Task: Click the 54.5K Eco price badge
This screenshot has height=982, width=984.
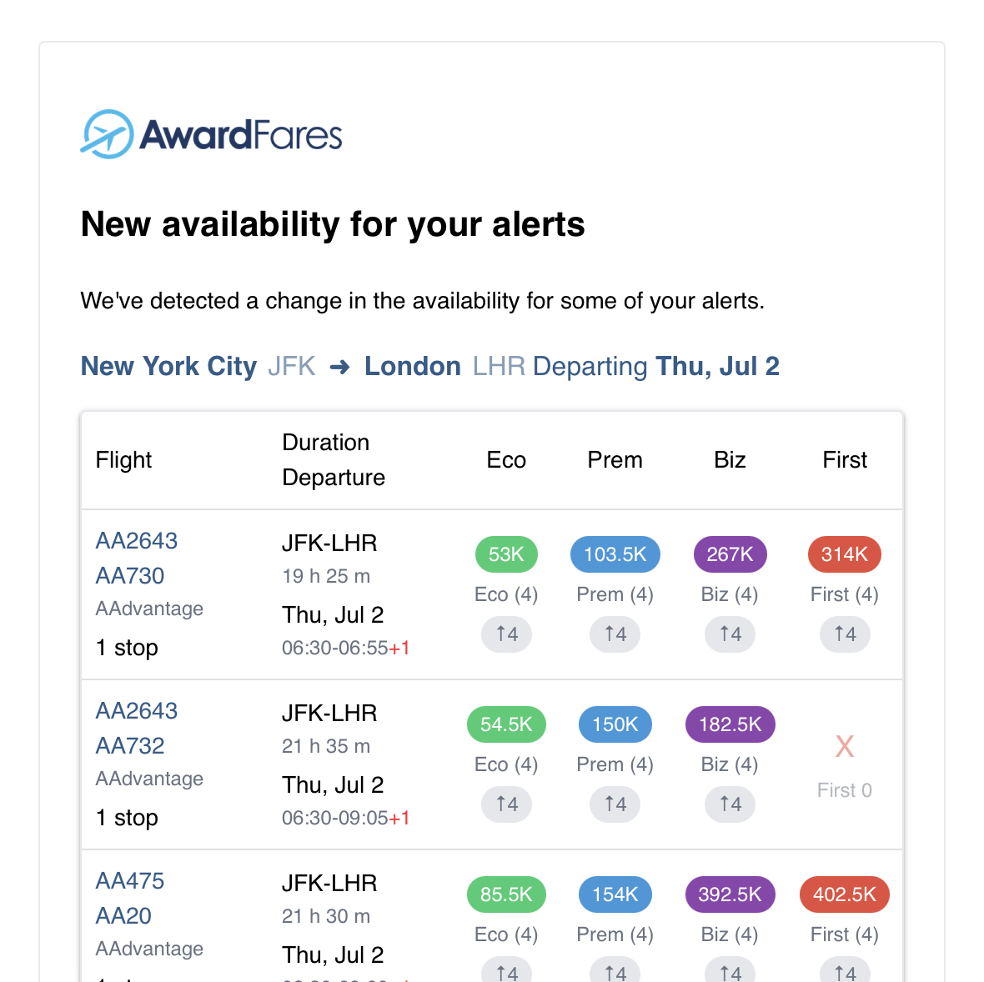Action: pyautogui.click(x=506, y=724)
